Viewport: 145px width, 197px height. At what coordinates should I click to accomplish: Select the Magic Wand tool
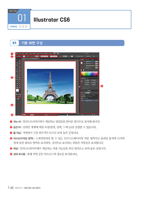pyautogui.click(x=17, y=63)
